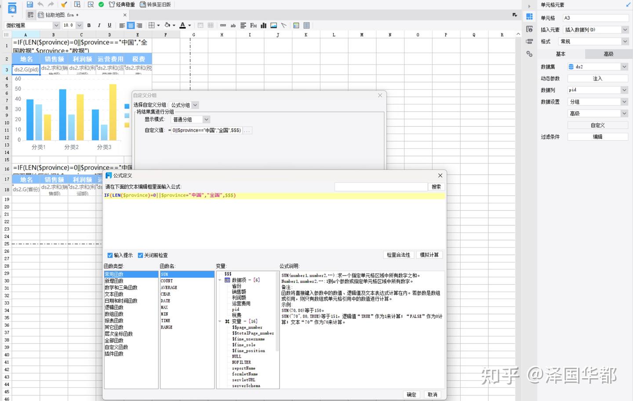This screenshot has width=633, height=401.
Task: Uncheck the 关闭前检查 checkbox
Action: point(141,255)
